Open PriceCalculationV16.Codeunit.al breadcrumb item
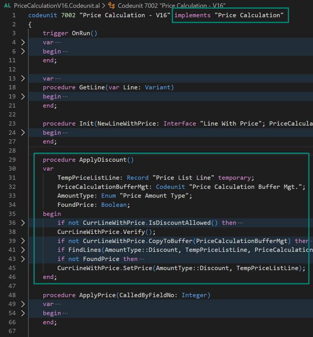 click(x=57, y=6)
